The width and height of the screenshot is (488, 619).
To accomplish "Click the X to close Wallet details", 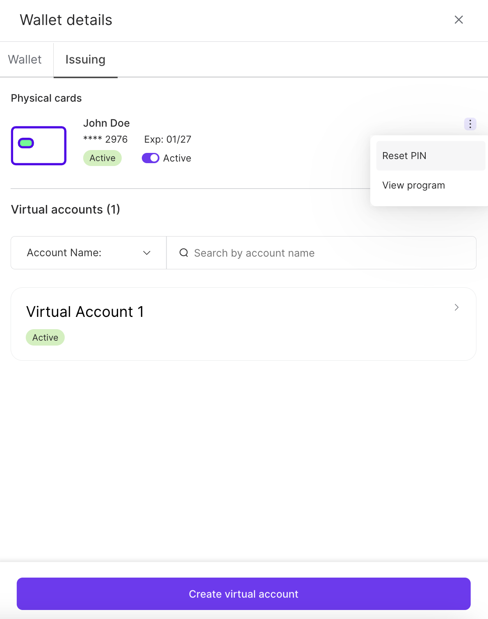I will click(458, 20).
